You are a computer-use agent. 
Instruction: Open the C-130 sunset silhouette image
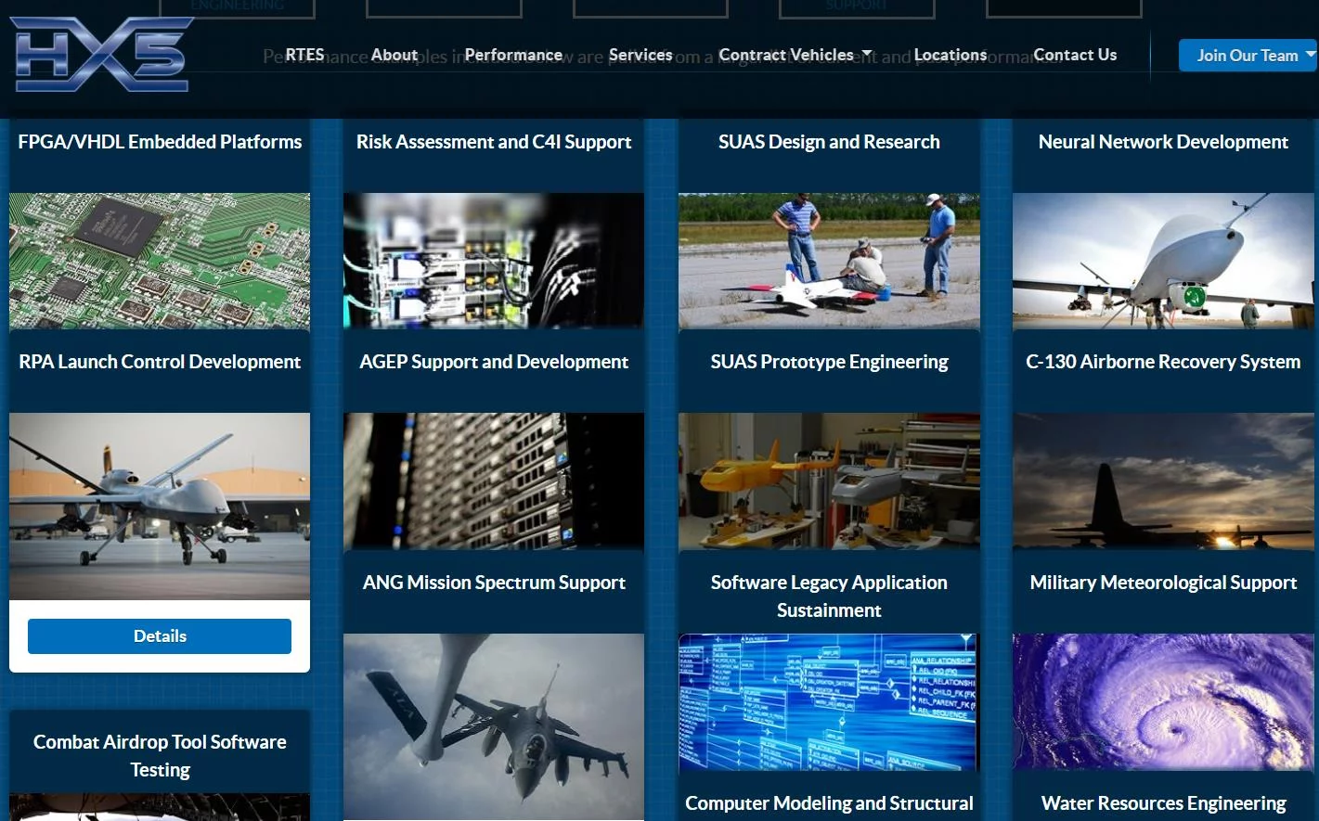point(1163,481)
